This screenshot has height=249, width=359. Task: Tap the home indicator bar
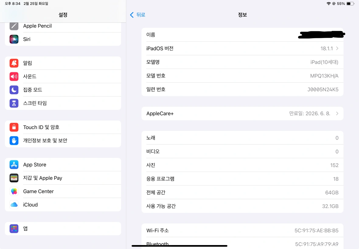point(179,246)
